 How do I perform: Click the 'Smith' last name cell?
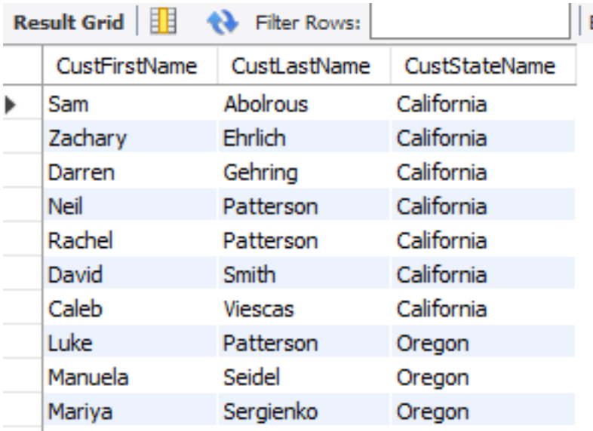click(304, 274)
